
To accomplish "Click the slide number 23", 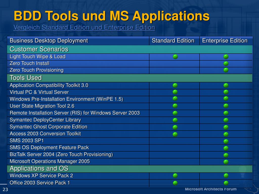I will (x=5, y=189).
